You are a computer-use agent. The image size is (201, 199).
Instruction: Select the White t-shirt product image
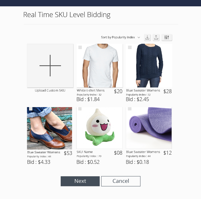click(x=100, y=66)
